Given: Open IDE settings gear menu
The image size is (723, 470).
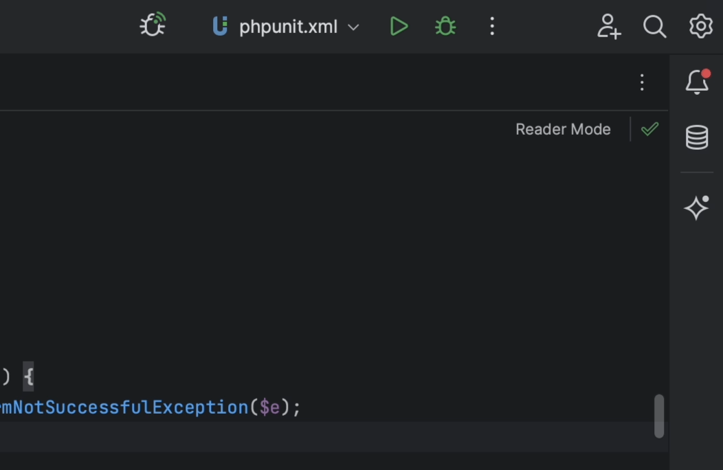Looking at the screenshot, I should click(700, 27).
